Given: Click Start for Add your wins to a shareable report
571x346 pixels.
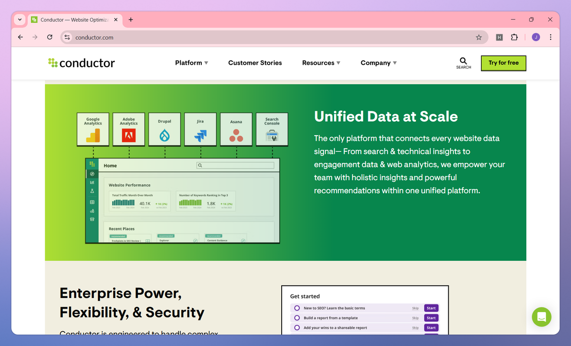Looking at the screenshot, I should pyautogui.click(x=431, y=327).
